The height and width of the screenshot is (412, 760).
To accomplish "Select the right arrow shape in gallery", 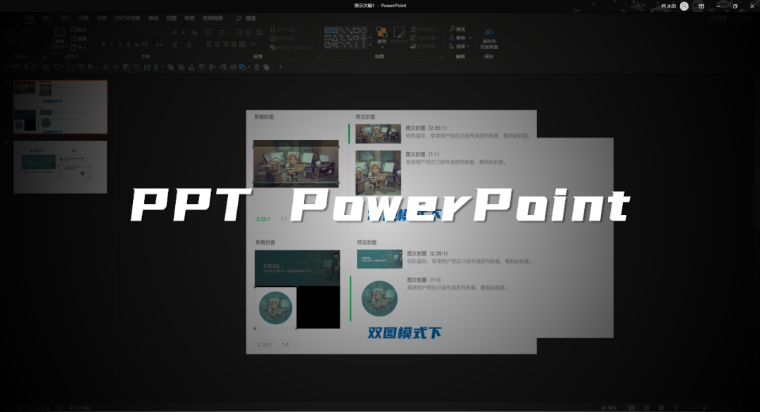I will coord(356,38).
